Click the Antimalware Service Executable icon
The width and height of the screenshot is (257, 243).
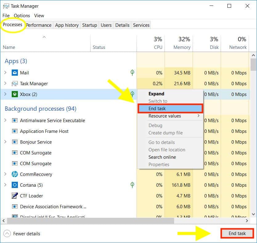14,120
